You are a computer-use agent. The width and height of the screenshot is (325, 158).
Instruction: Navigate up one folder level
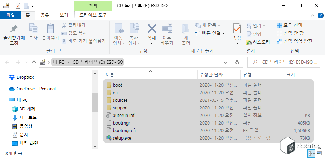click(x=34, y=62)
